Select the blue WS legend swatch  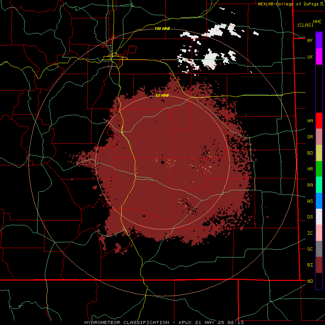(319, 201)
